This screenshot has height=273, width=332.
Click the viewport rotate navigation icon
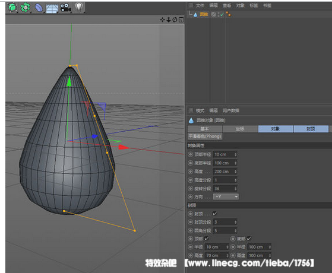click(175, 20)
